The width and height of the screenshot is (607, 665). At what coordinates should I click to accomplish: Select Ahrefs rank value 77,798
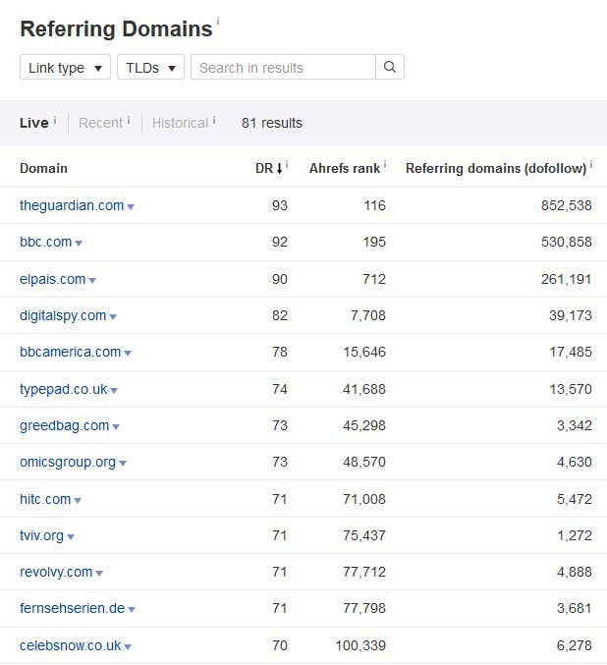point(364,609)
